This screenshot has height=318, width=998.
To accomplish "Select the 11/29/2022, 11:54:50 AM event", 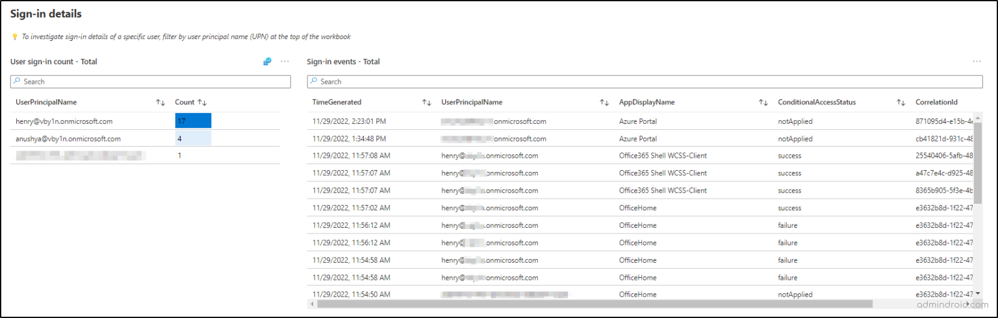I will point(640,294).
